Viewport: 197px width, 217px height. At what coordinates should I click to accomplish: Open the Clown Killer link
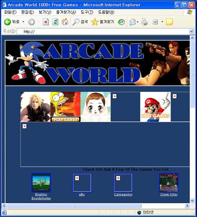pos(169,194)
